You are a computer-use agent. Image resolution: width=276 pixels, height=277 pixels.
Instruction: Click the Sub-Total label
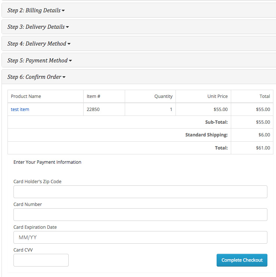click(x=216, y=122)
